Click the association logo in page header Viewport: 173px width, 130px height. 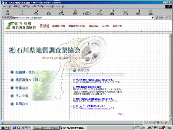[21, 25]
